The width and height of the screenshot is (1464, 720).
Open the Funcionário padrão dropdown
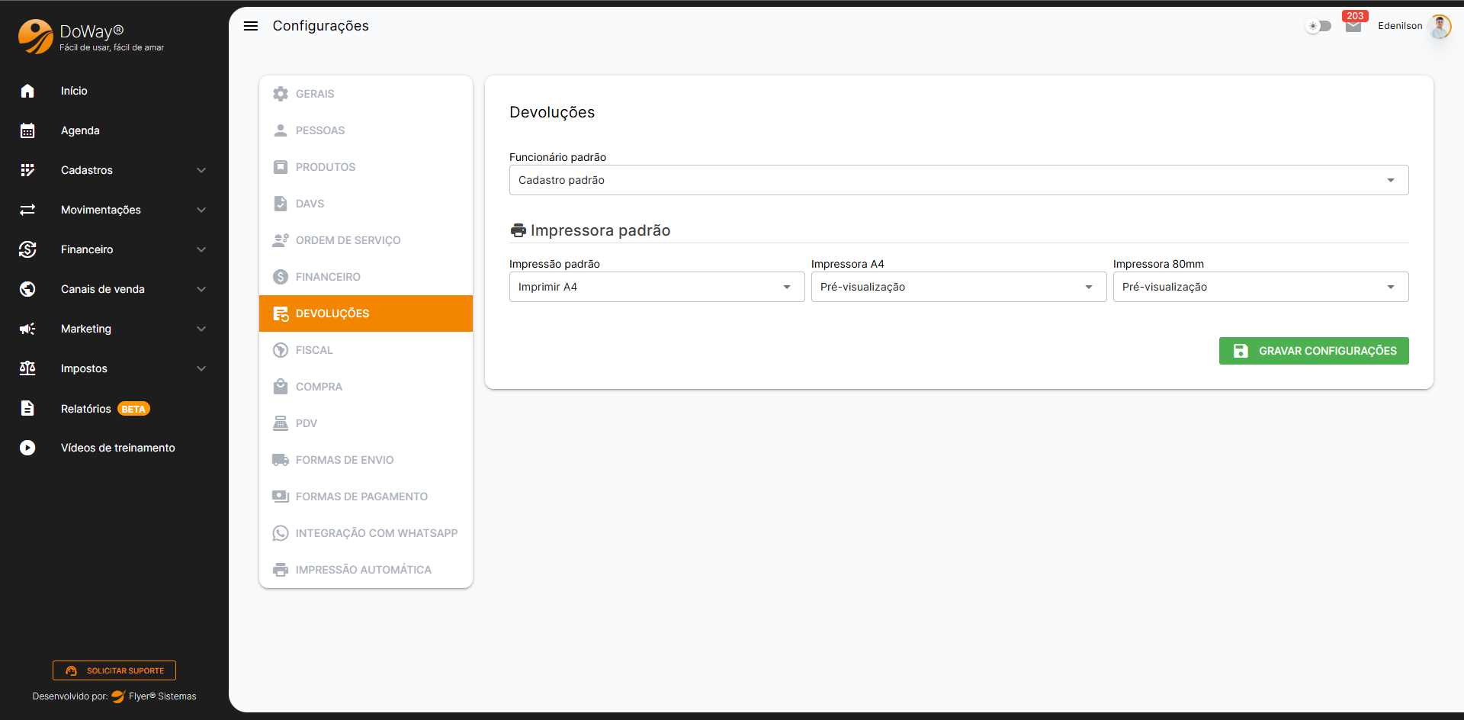pos(958,180)
